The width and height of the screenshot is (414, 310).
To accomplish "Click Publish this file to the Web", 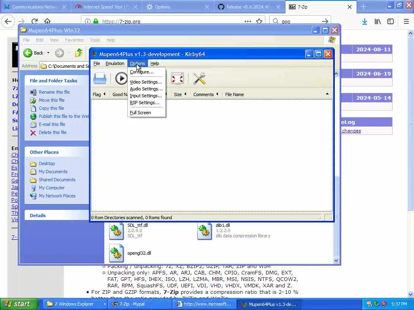I will 63,116.
